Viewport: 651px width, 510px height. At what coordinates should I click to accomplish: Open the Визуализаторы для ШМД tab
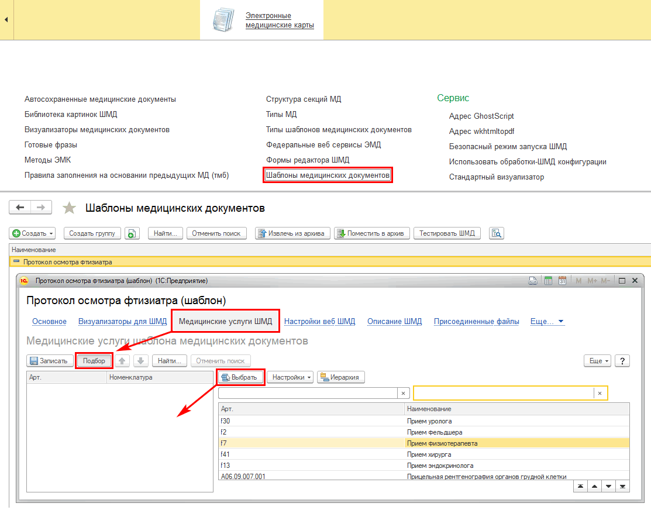point(122,321)
